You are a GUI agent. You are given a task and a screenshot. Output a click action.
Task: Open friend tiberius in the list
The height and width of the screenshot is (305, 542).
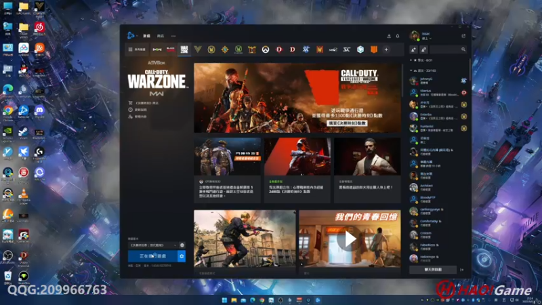[438, 93]
